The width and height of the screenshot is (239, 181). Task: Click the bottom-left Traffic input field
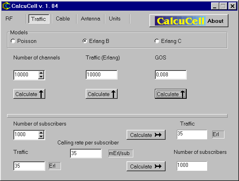[x=29, y=166]
